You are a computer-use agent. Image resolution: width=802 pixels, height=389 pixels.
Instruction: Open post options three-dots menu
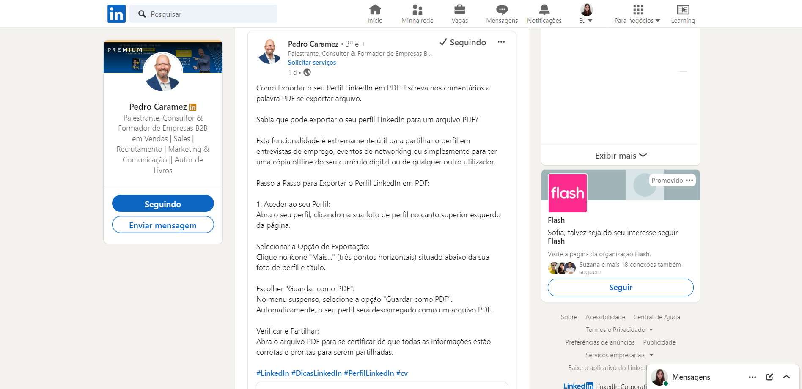(x=501, y=42)
